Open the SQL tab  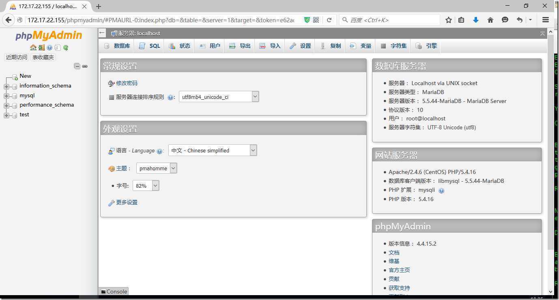tap(150, 46)
